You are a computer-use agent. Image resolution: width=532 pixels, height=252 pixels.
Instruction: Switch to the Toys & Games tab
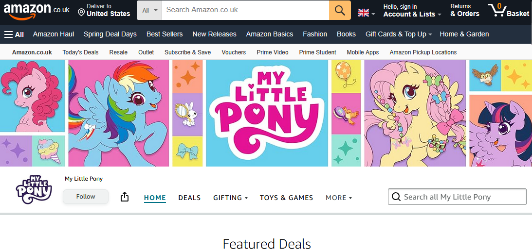coord(286,198)
